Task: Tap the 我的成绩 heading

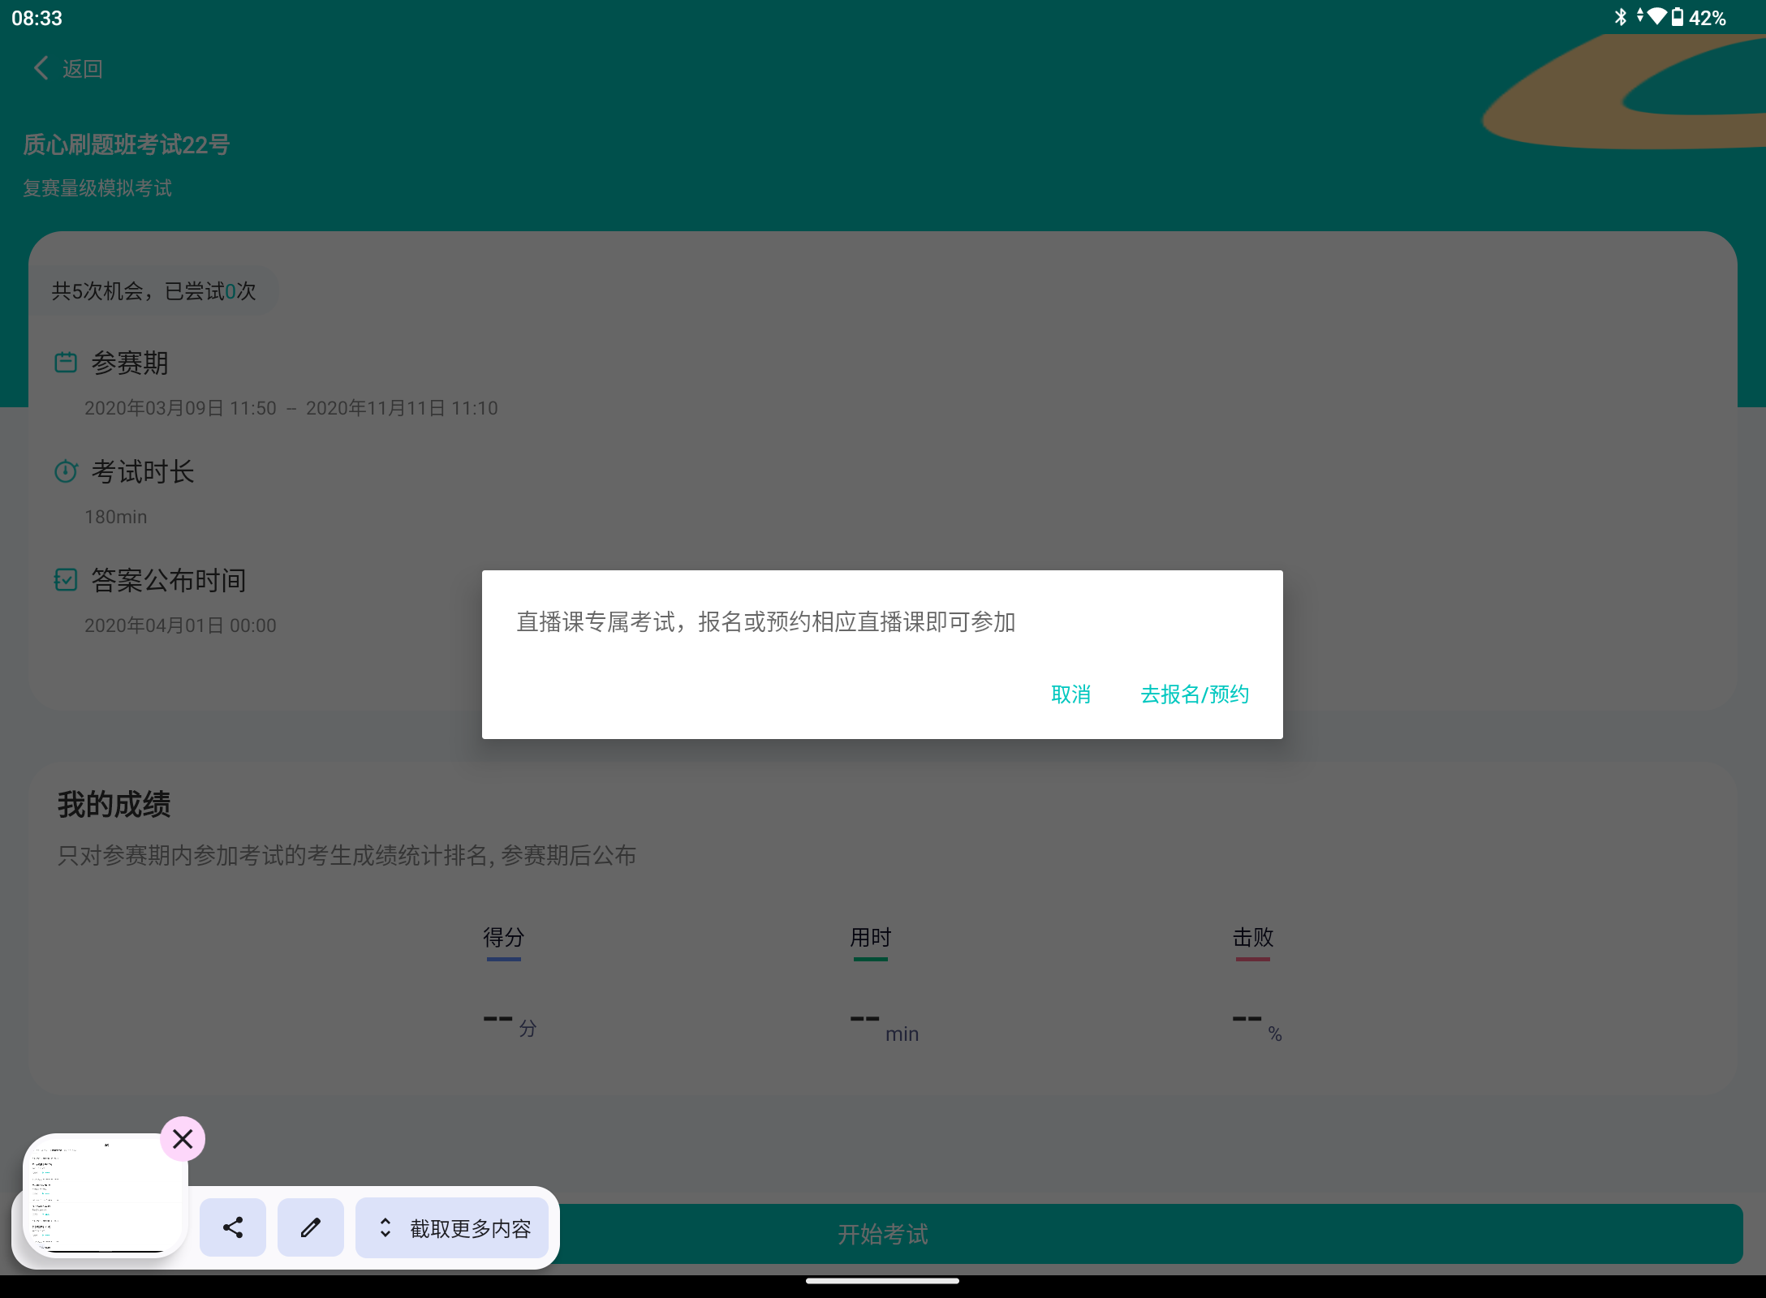Action: (x=114, y=805)
